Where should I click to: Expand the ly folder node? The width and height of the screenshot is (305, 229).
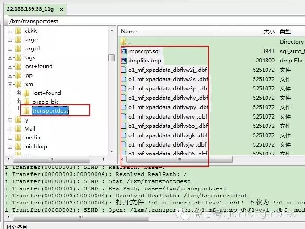(10, 120)
